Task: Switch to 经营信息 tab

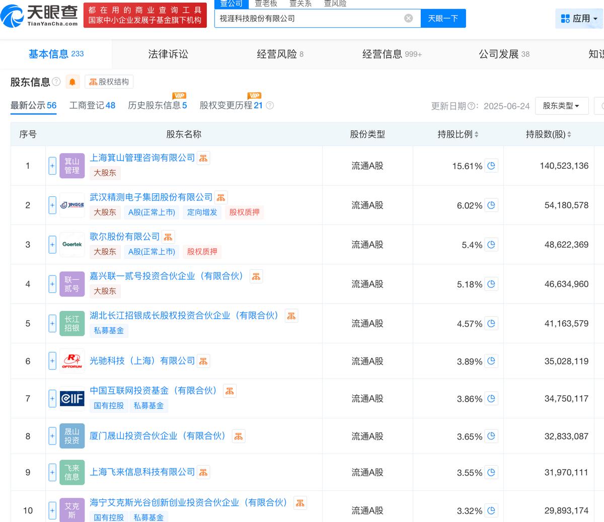Action: click(392, 54)
